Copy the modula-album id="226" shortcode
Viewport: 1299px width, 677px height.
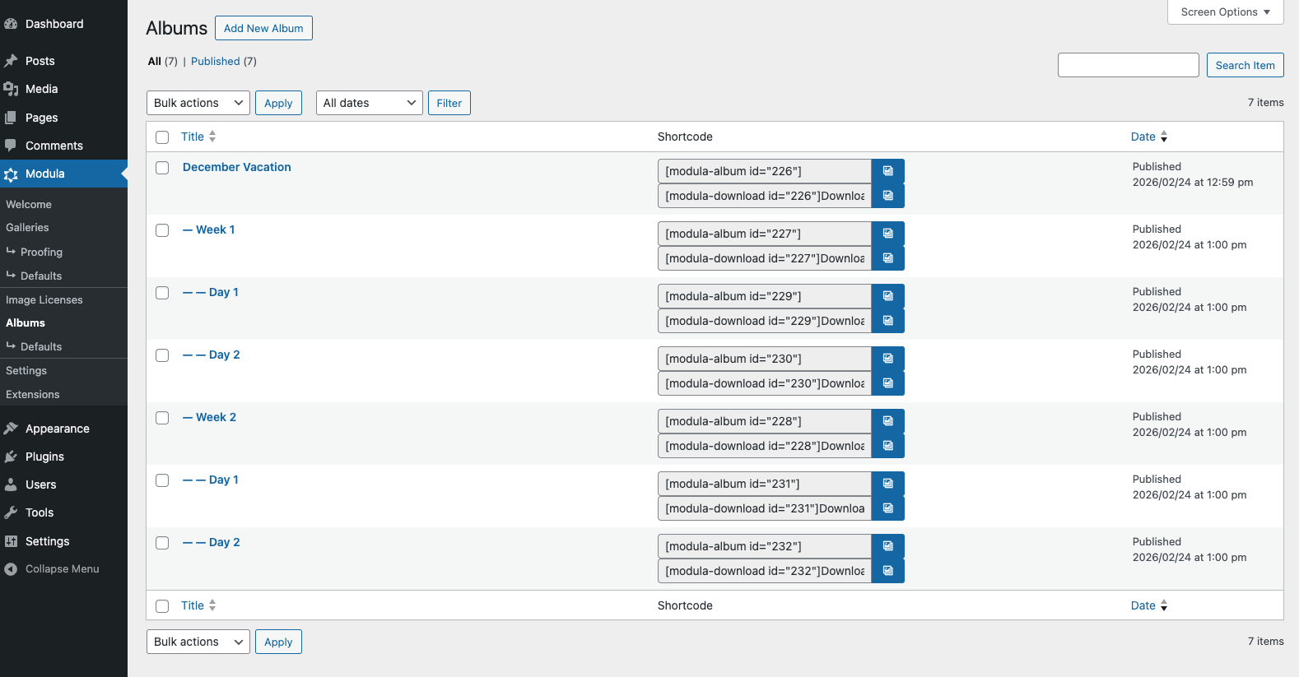pyautogui.click(x=887, y=171)
